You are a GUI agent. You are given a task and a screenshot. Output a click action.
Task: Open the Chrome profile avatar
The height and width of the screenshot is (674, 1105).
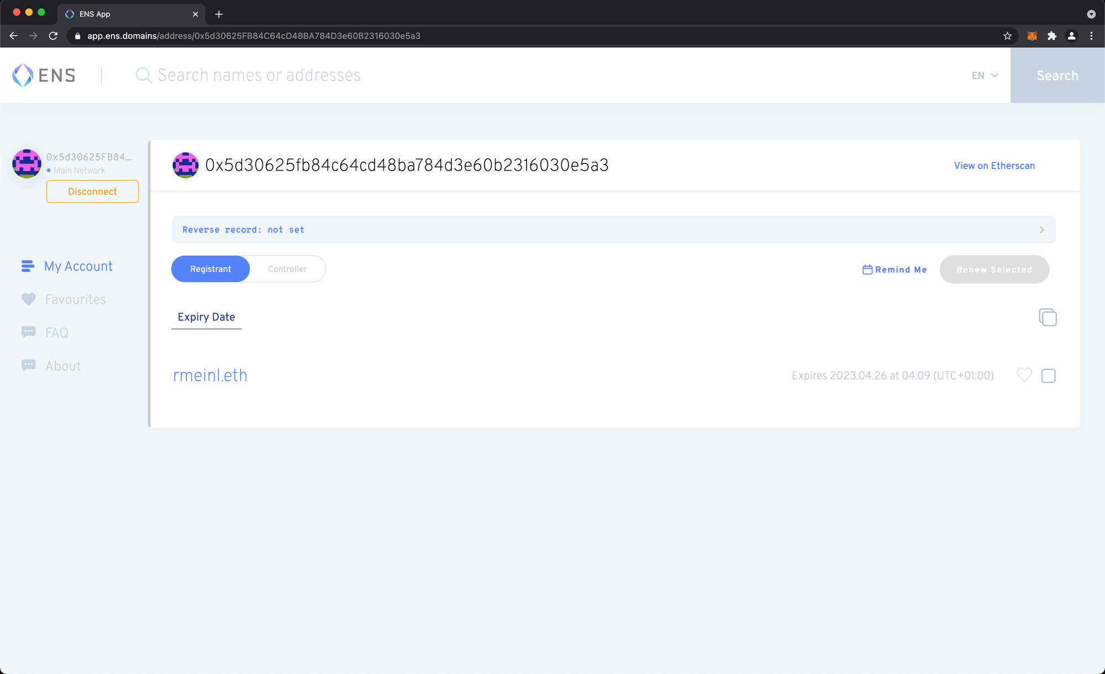coord(1071,36)
